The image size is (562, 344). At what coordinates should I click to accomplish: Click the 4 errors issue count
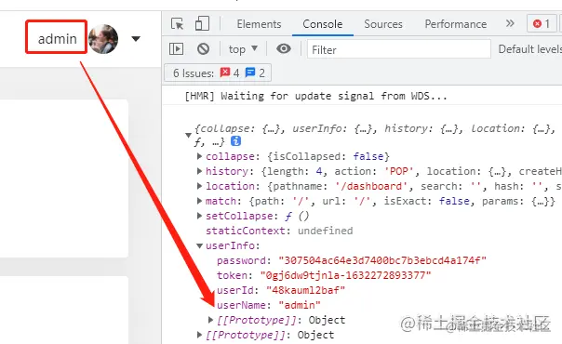pos(230,73)
